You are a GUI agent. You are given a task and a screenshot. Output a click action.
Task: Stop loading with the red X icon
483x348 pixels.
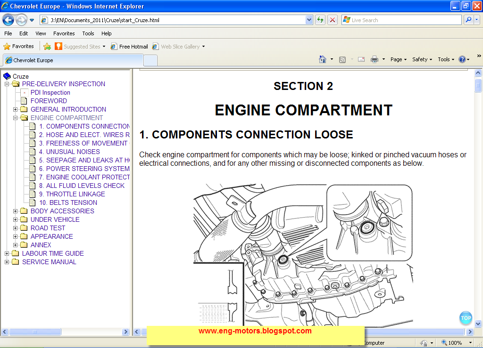pos(333,20)
